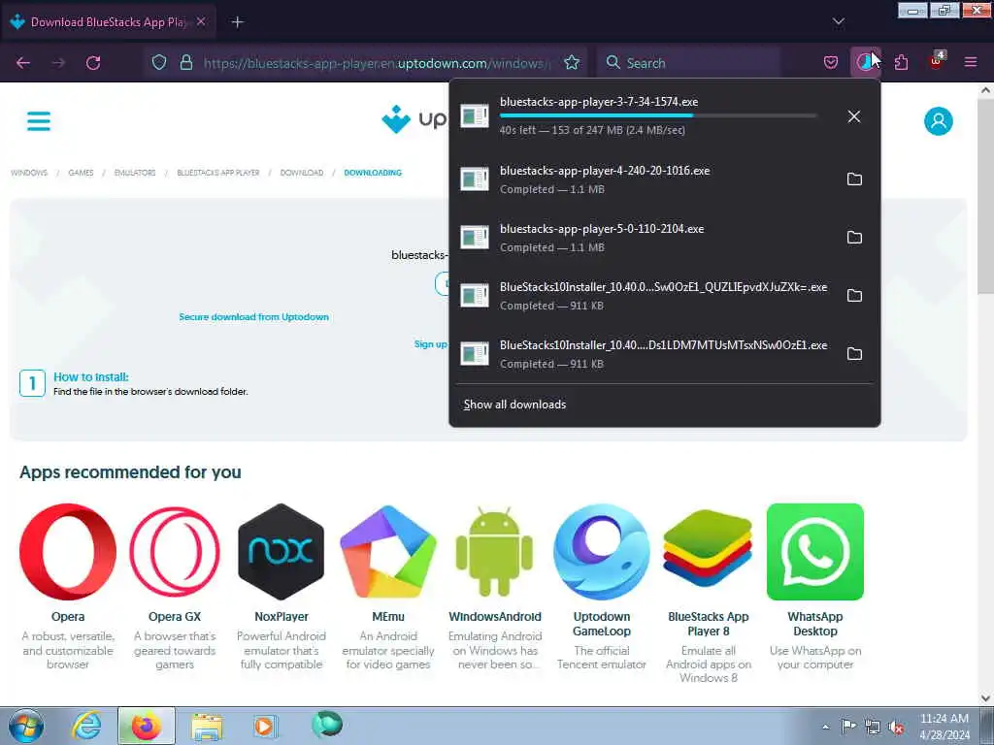
Task: Open the MEmu title link
Action: tap(388, 616)
